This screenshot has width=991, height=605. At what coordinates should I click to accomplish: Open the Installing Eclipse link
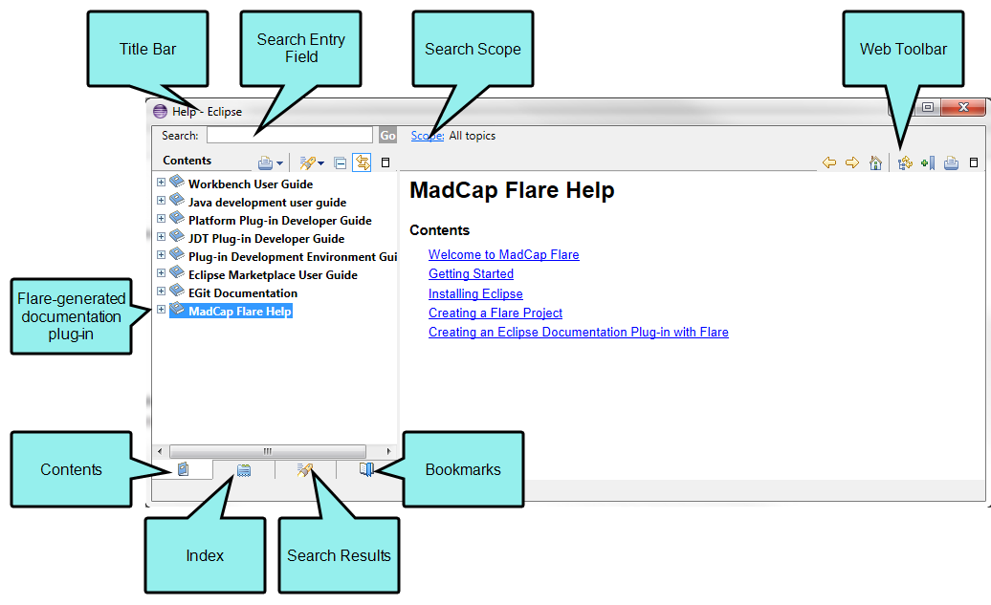click(x=475, y=293)
